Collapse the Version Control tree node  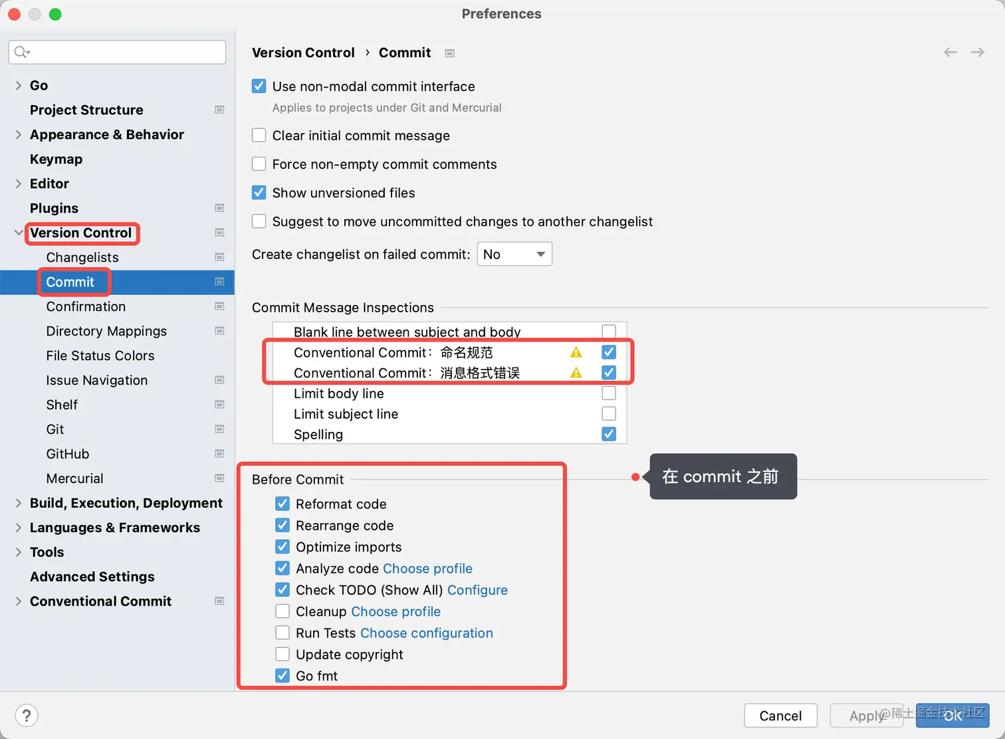point(18,233)
